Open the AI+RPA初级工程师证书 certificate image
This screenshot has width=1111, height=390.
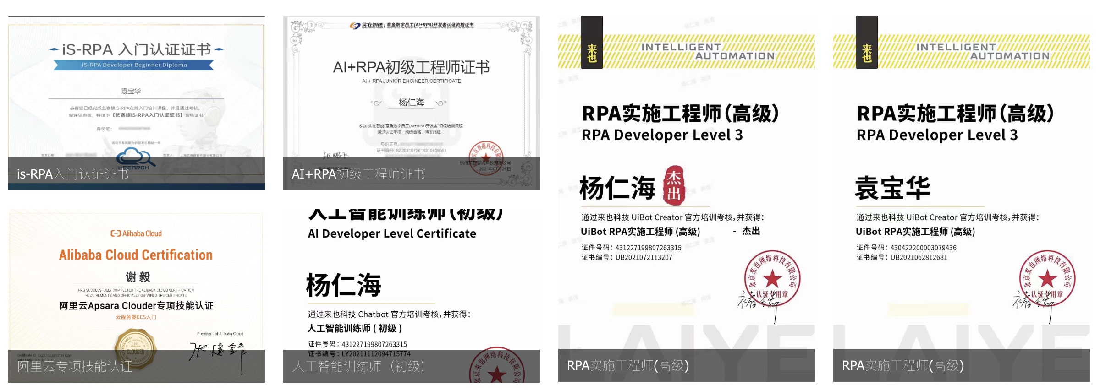coord(412,103)
